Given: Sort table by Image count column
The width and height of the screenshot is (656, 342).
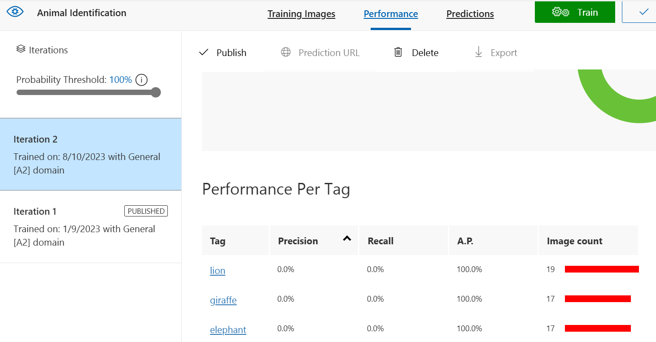Looking at the screenshot, I should pos(574,241).
